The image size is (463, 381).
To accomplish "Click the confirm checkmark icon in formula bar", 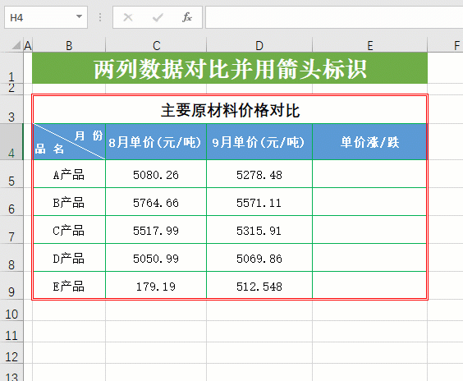I will click(x=158, y=17).
